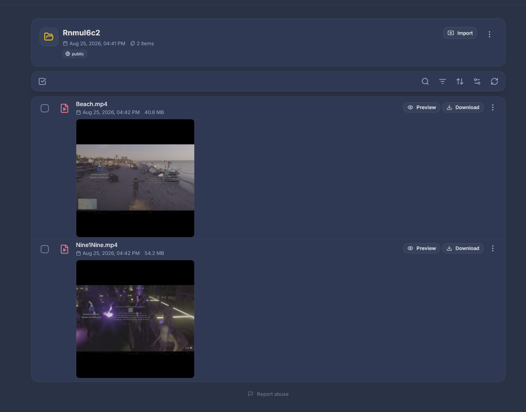526x412 pixels.
Task: Click the 2 items count label
Action: pyautogui.click(x=142, y=44)
